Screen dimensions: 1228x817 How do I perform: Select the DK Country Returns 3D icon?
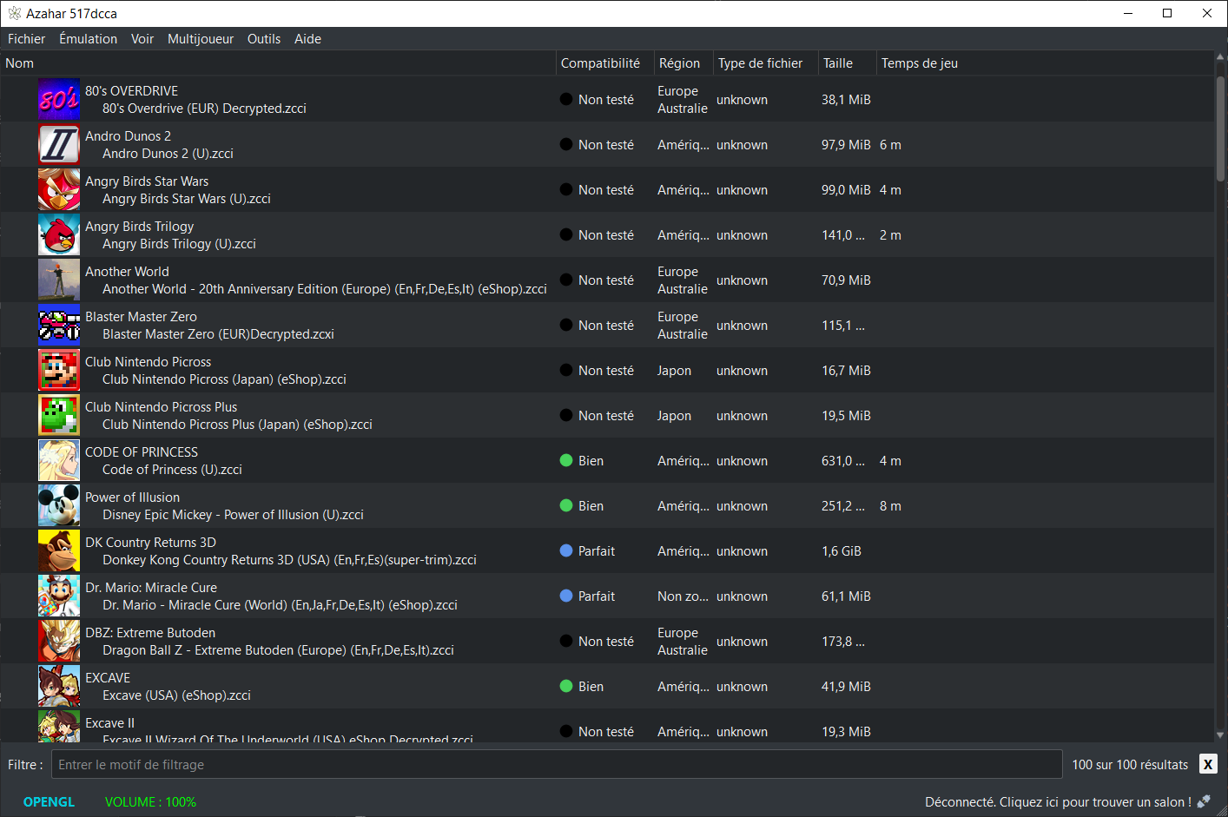coord(58,550)
